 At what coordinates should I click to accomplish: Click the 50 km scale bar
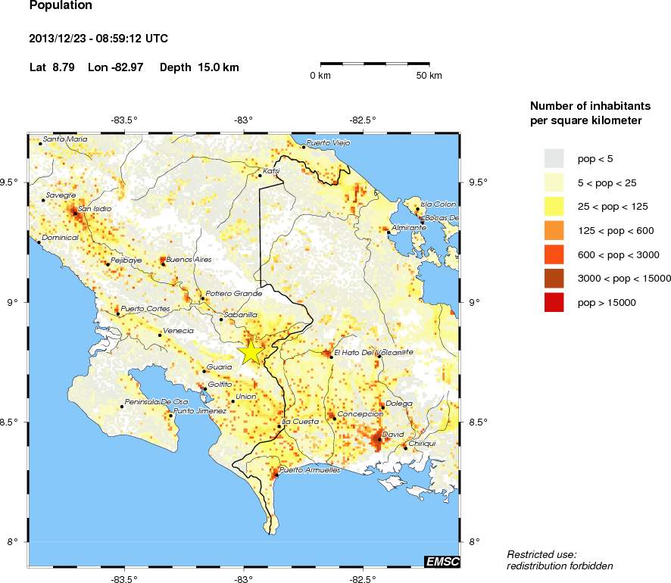375,64
